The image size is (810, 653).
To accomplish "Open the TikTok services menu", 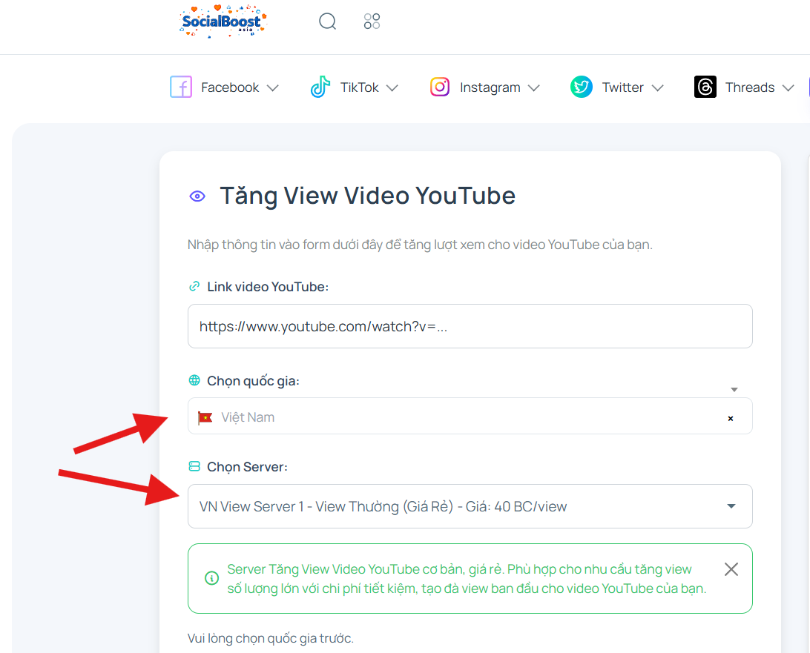I will pos(355,87).
